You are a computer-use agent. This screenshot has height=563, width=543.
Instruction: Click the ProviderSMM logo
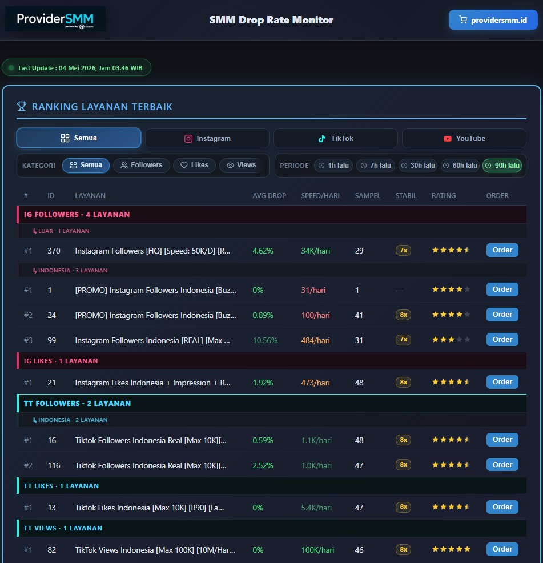(x=55, y=19)
